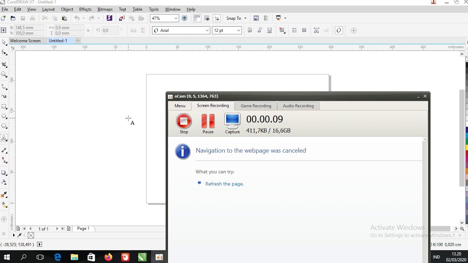
Task: Select the Pick tool in the toolbox
Action: tap(4, 42)
